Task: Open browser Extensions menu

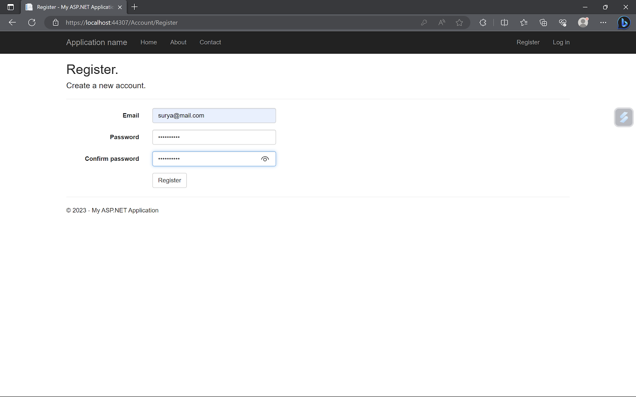Action: tap(483, 23)
